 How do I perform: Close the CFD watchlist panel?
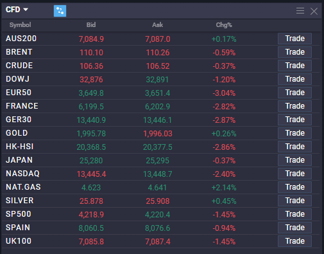point(314,11)
